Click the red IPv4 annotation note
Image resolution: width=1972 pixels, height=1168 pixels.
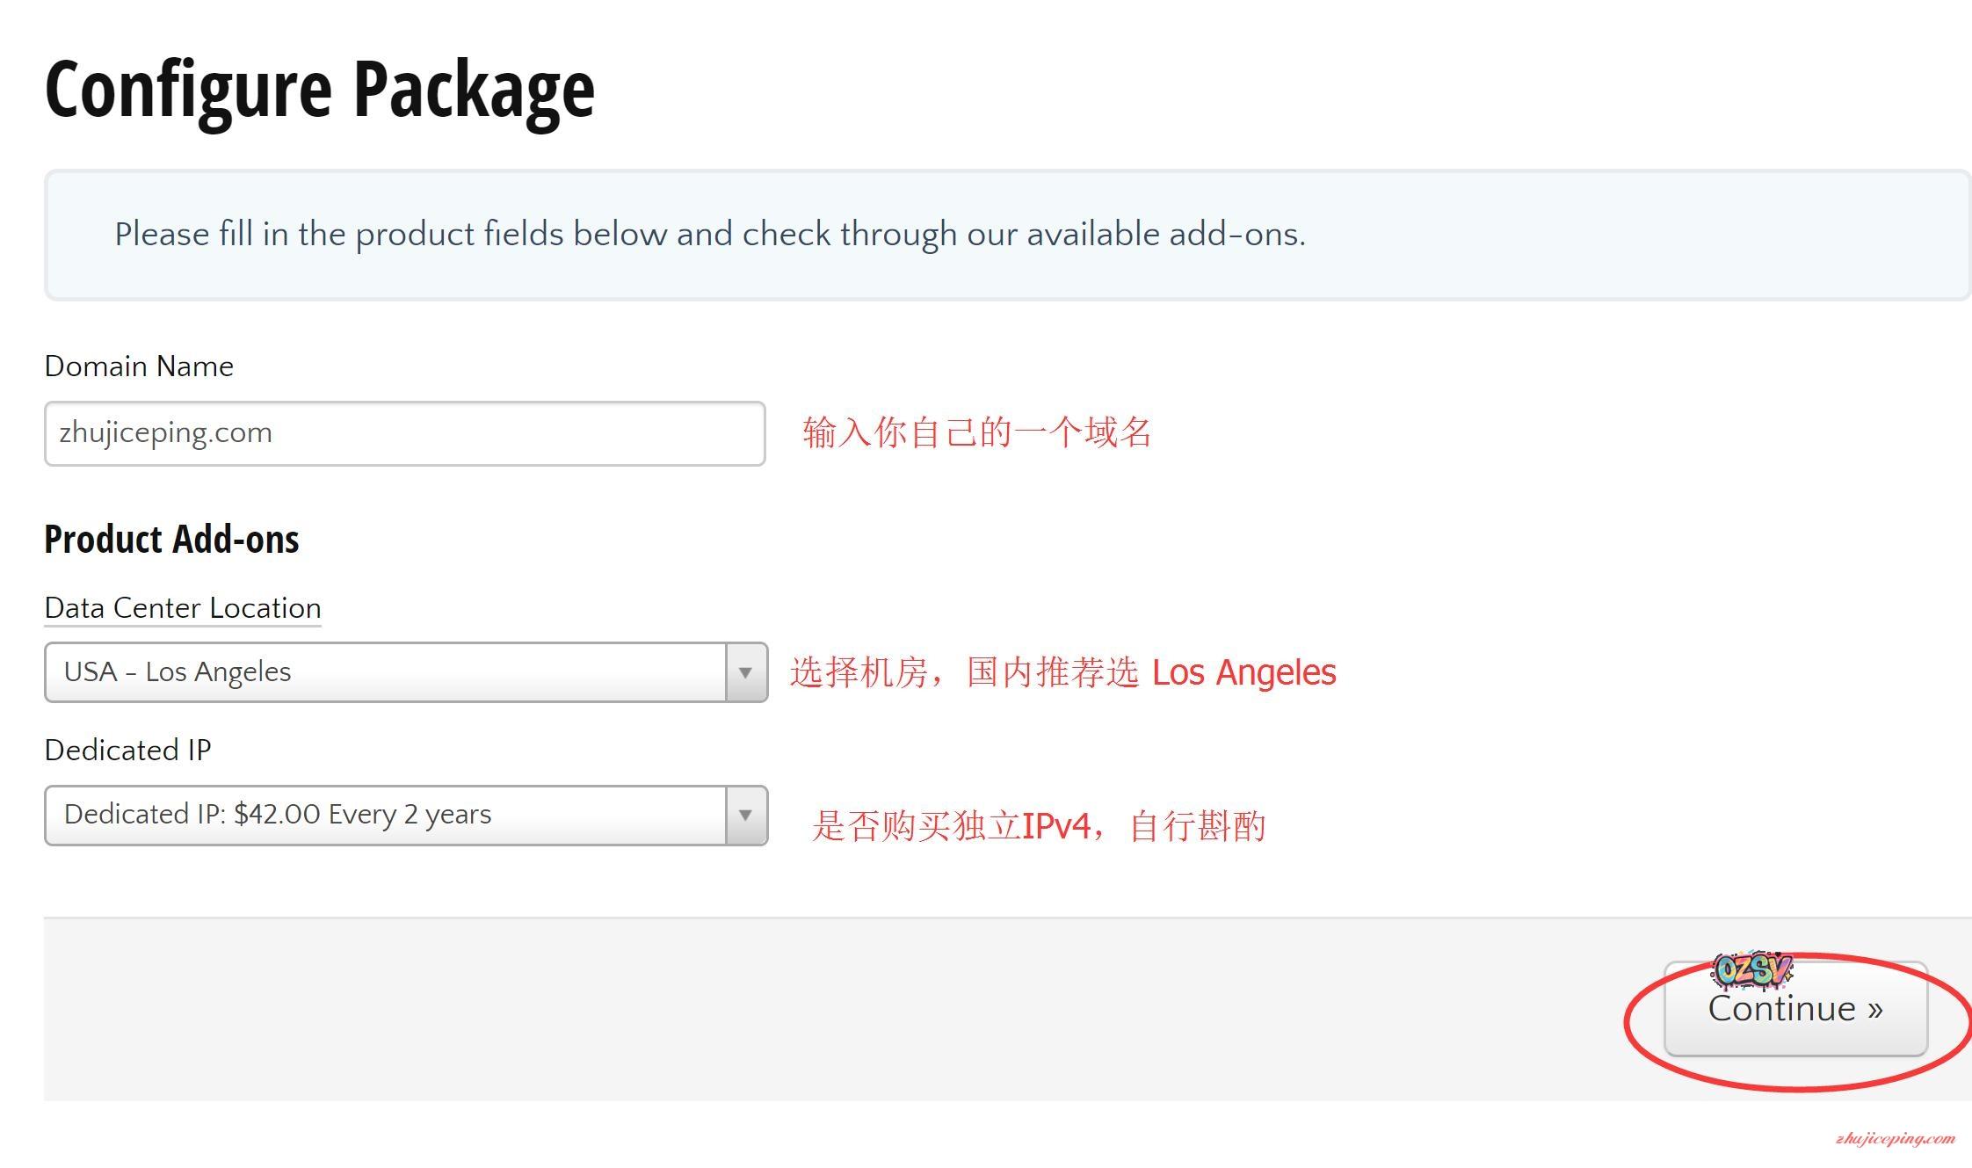(x=1038, y=826)
